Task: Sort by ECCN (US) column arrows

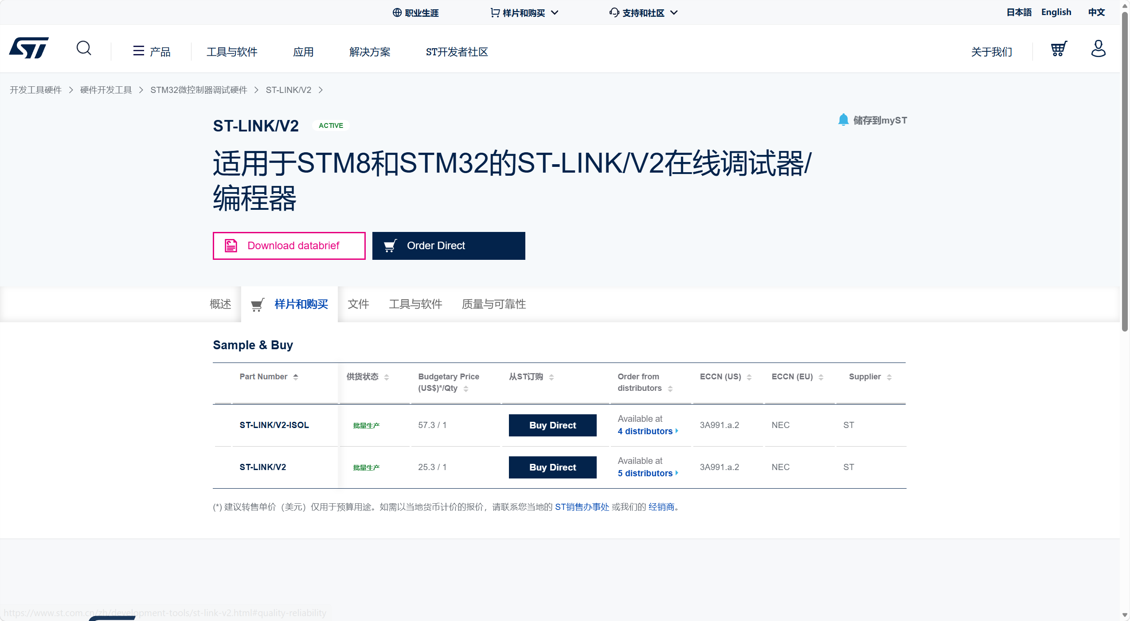Action: (749, 377)
